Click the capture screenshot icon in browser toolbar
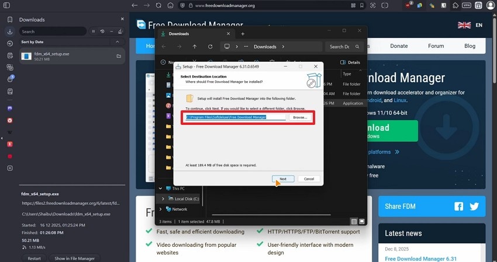The width and height of the screenshot is (497, 262). (x=373, y=5)
